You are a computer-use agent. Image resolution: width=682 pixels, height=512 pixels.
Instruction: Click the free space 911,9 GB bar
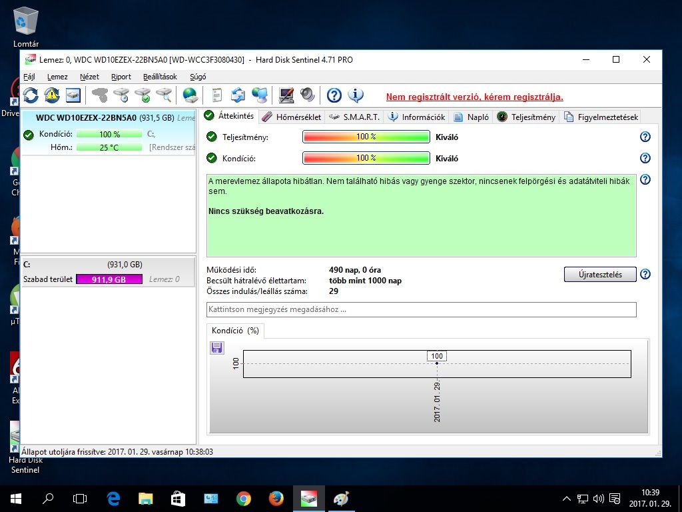coord(109,279)
